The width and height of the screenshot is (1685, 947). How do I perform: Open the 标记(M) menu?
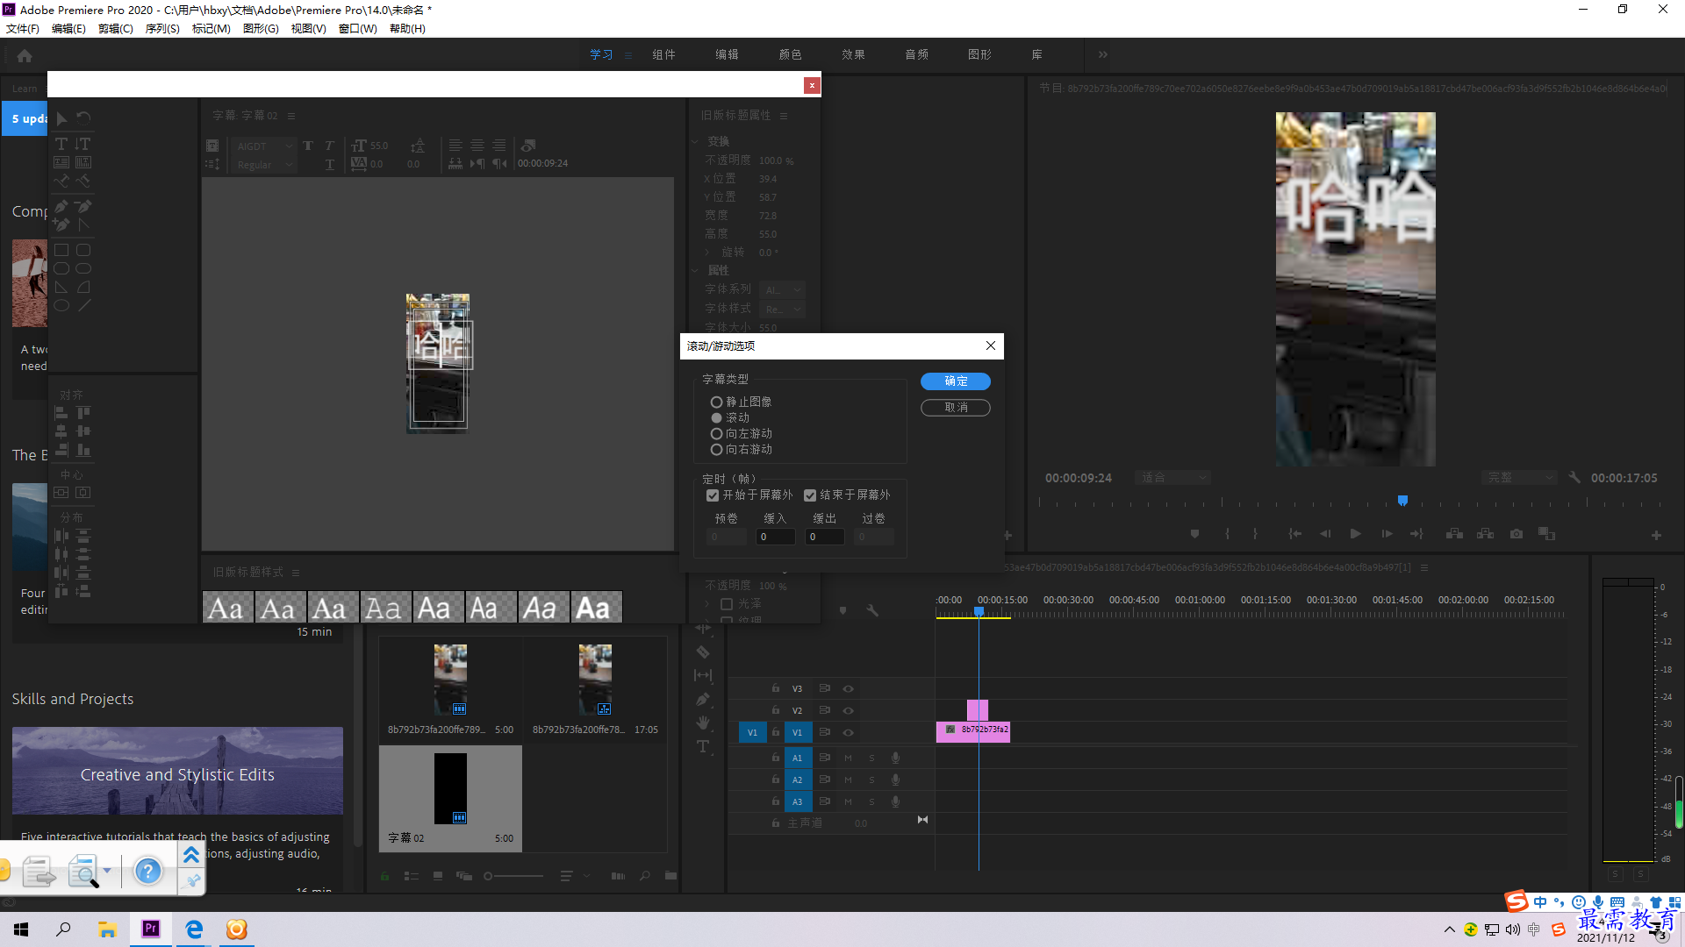point(212,29)
